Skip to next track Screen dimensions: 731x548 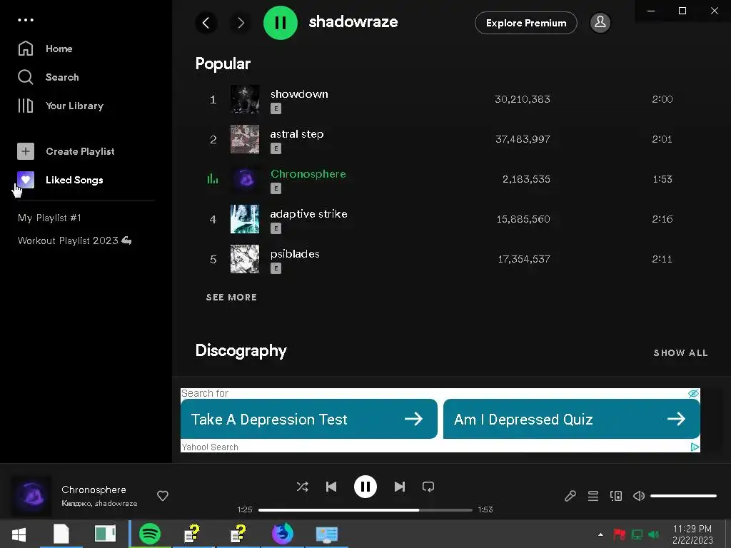click(x=400, y=487)
